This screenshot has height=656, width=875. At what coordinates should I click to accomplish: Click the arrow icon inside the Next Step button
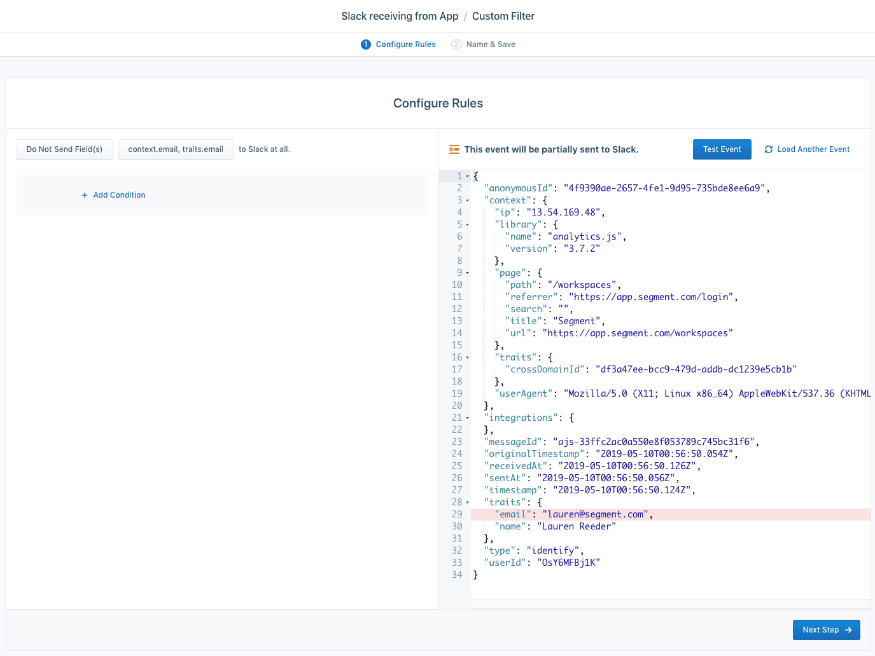(x=848, y=629)
